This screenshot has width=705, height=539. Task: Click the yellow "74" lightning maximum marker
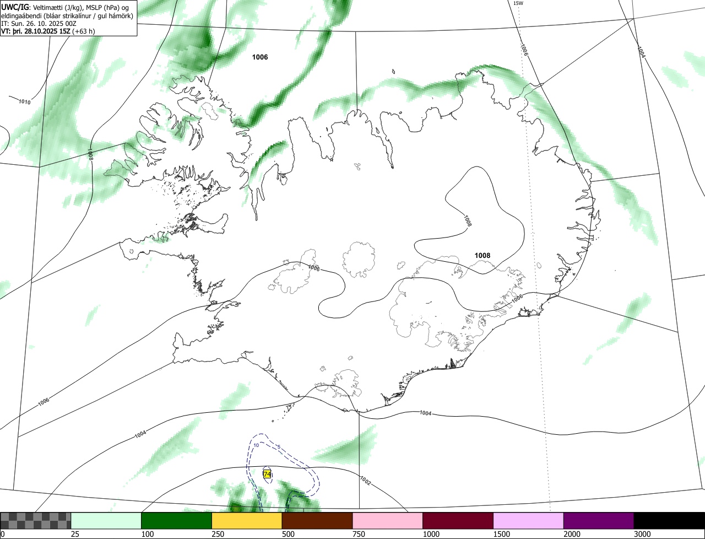point(267,474)
